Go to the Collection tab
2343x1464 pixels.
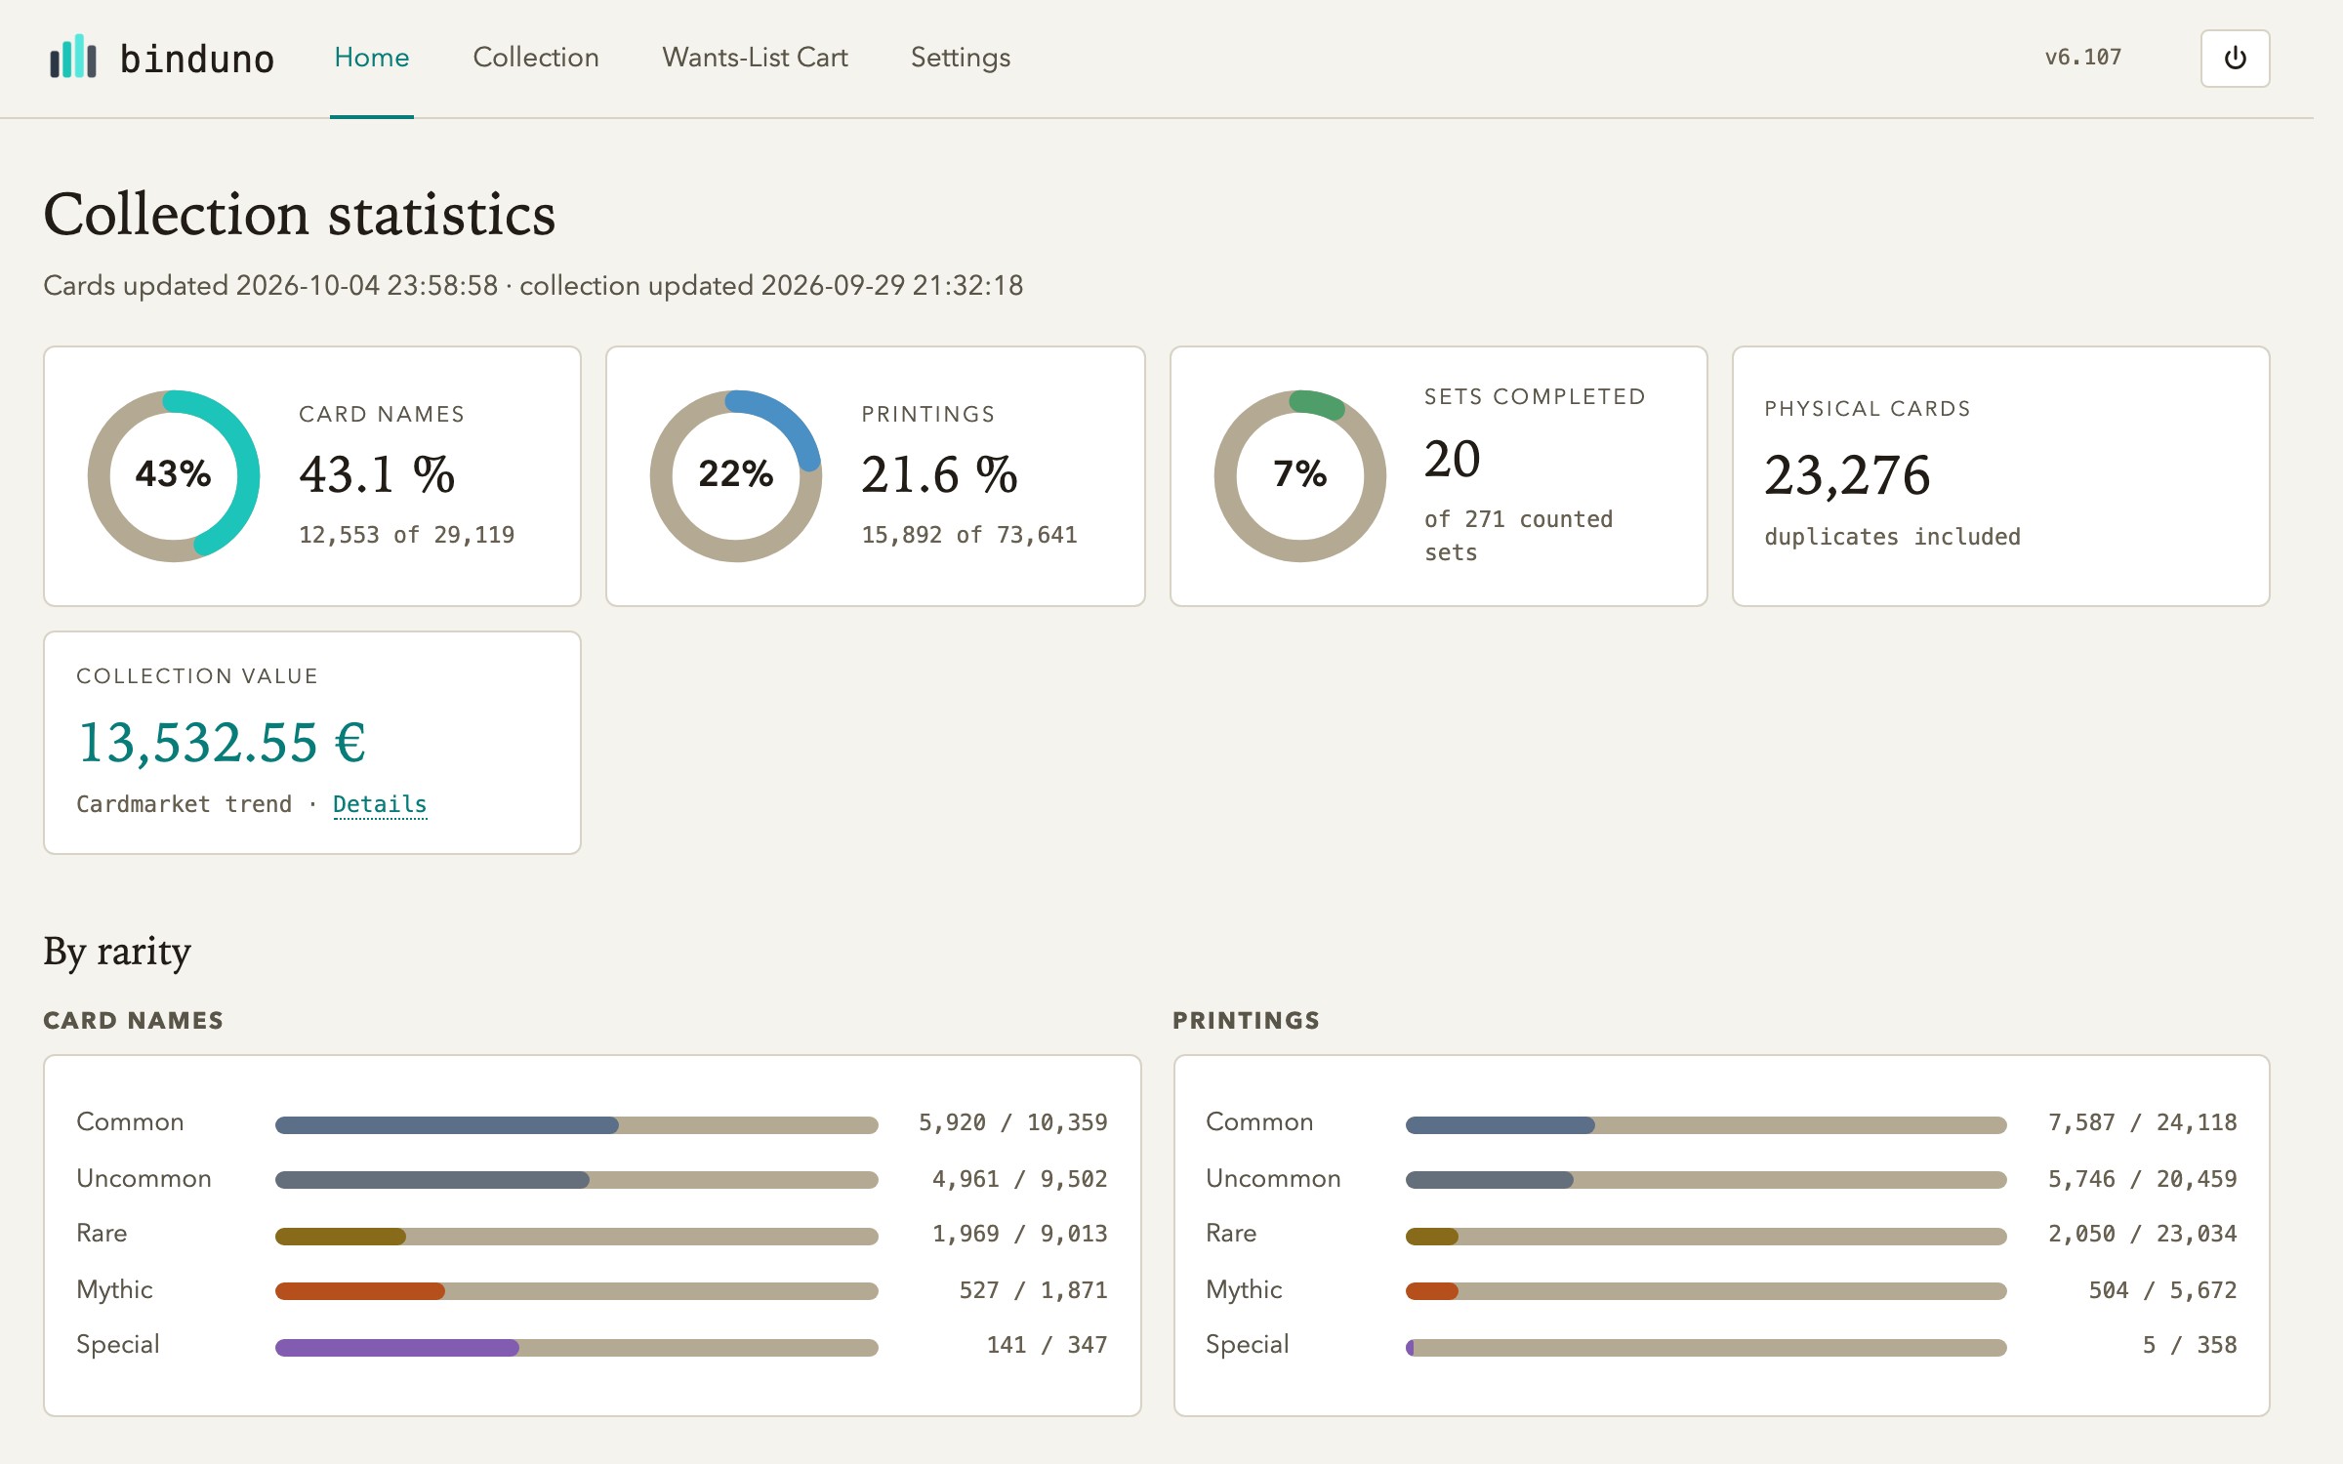pyautogui.click(x=536, y=58)
